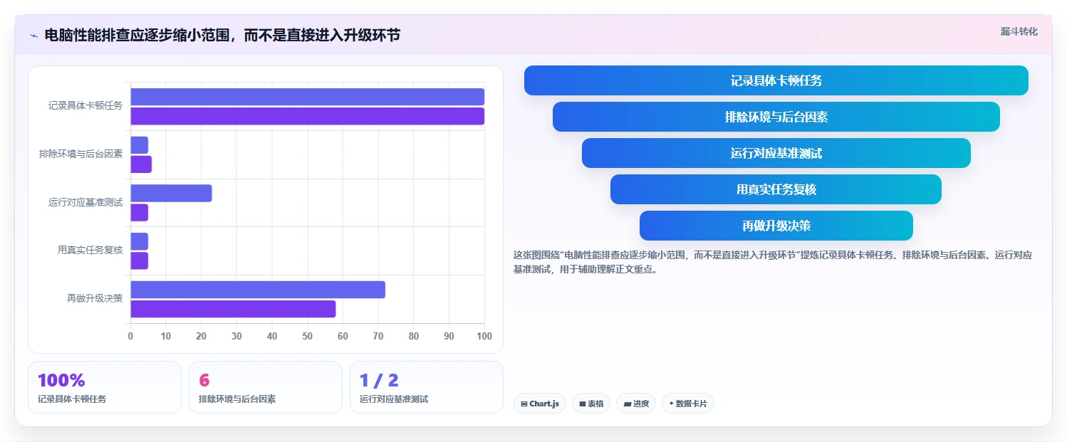Select the 再做升级决策 funnel stage
The height and width of the screenshot is (442, 1067).
point(776,226)
